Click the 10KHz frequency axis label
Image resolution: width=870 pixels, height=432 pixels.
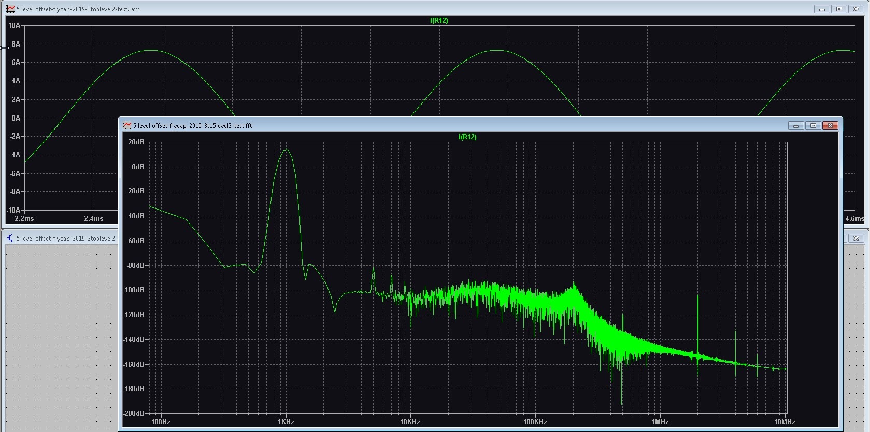click(x=410, y=422)
